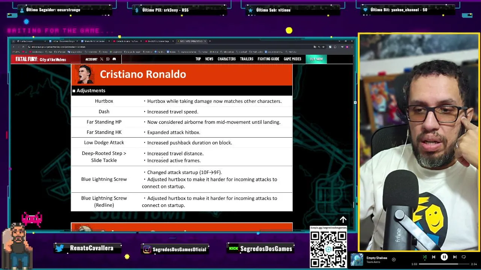
Task: Open the Empty Shelves song title
Action: pos(377,258)
